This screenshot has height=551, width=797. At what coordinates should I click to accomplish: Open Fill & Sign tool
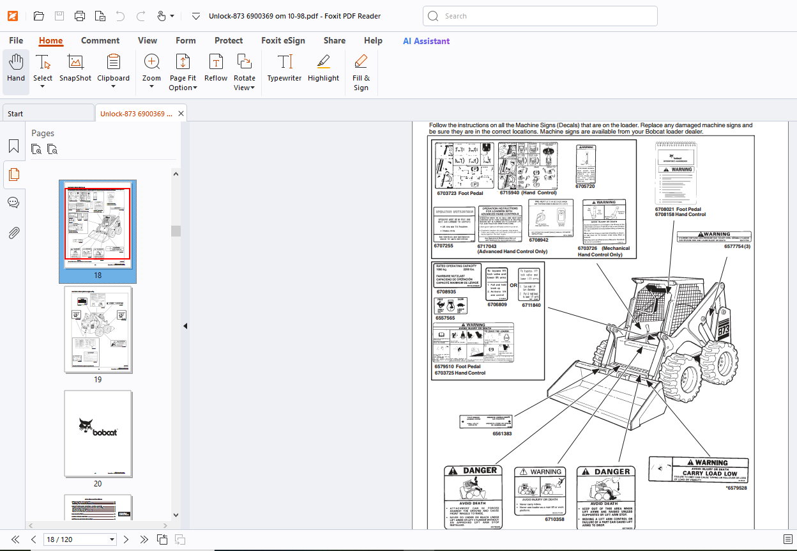(x=361, y=72)
